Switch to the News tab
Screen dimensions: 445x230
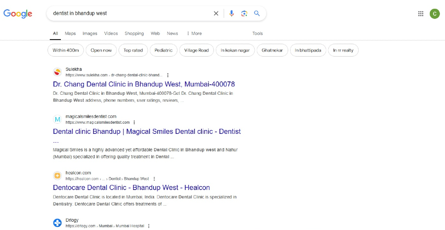click(172, 34)
